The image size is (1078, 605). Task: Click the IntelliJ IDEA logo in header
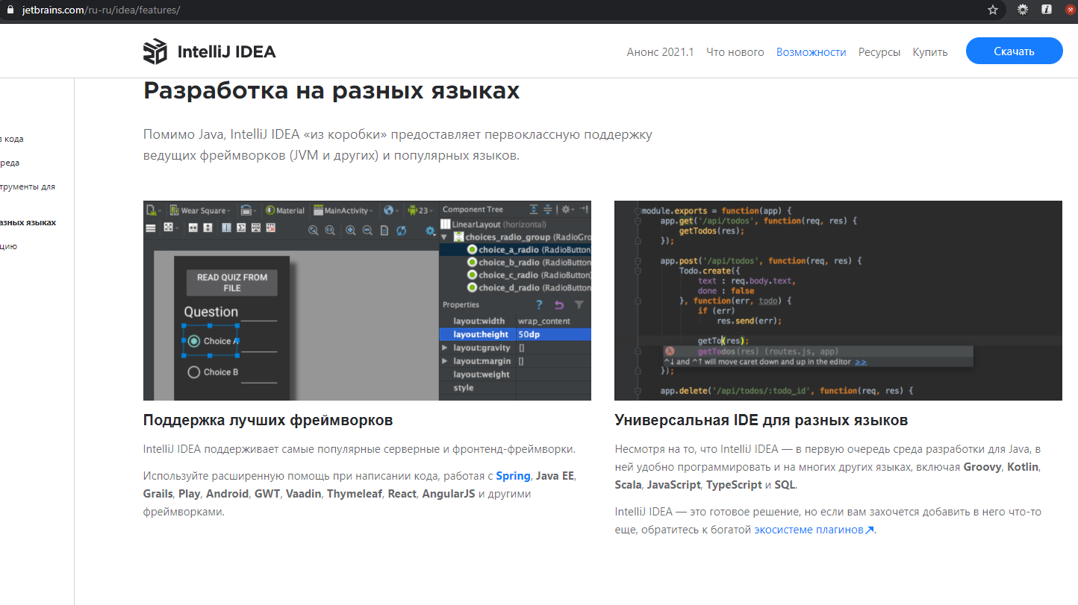pyautogui.click(x=210, y=51)
